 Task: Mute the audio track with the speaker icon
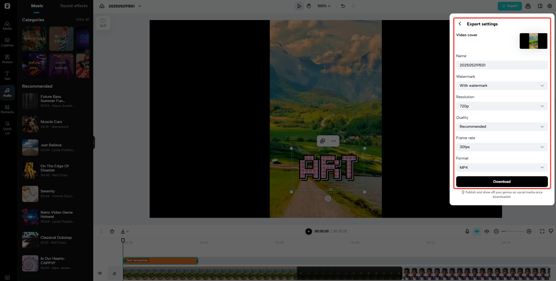(x=100, y=273)
